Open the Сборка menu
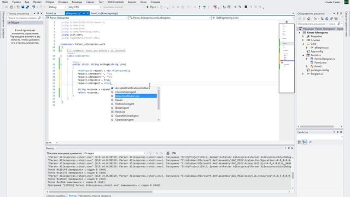This screenshot has height=197, width=350. pos(50,2)
